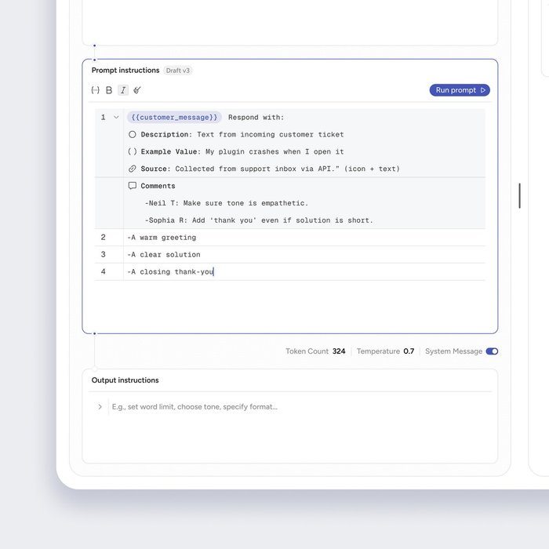The image size is (549, 549).
Task: Click the circle icon next to Description
Action: click(133, 134)
